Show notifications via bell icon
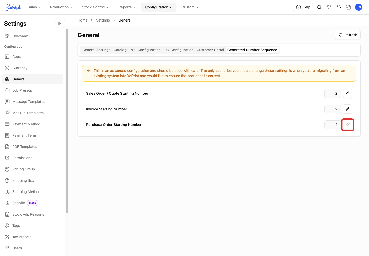This screenshot has height=256, width=369. click(x=339, y=7)
